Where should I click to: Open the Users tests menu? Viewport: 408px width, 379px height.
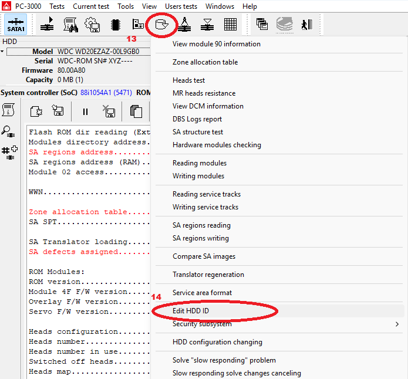point(181,6)
